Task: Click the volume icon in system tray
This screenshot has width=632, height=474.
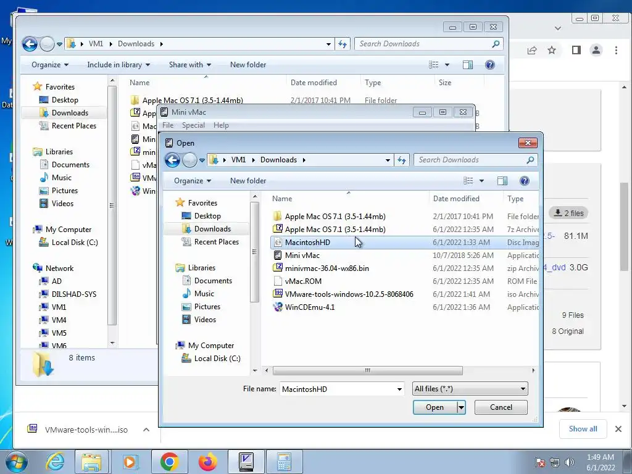Action: pos(569,462)
